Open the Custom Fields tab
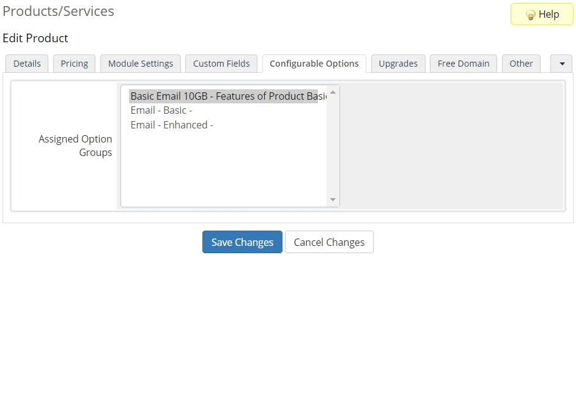 click(x=221, y=64)
